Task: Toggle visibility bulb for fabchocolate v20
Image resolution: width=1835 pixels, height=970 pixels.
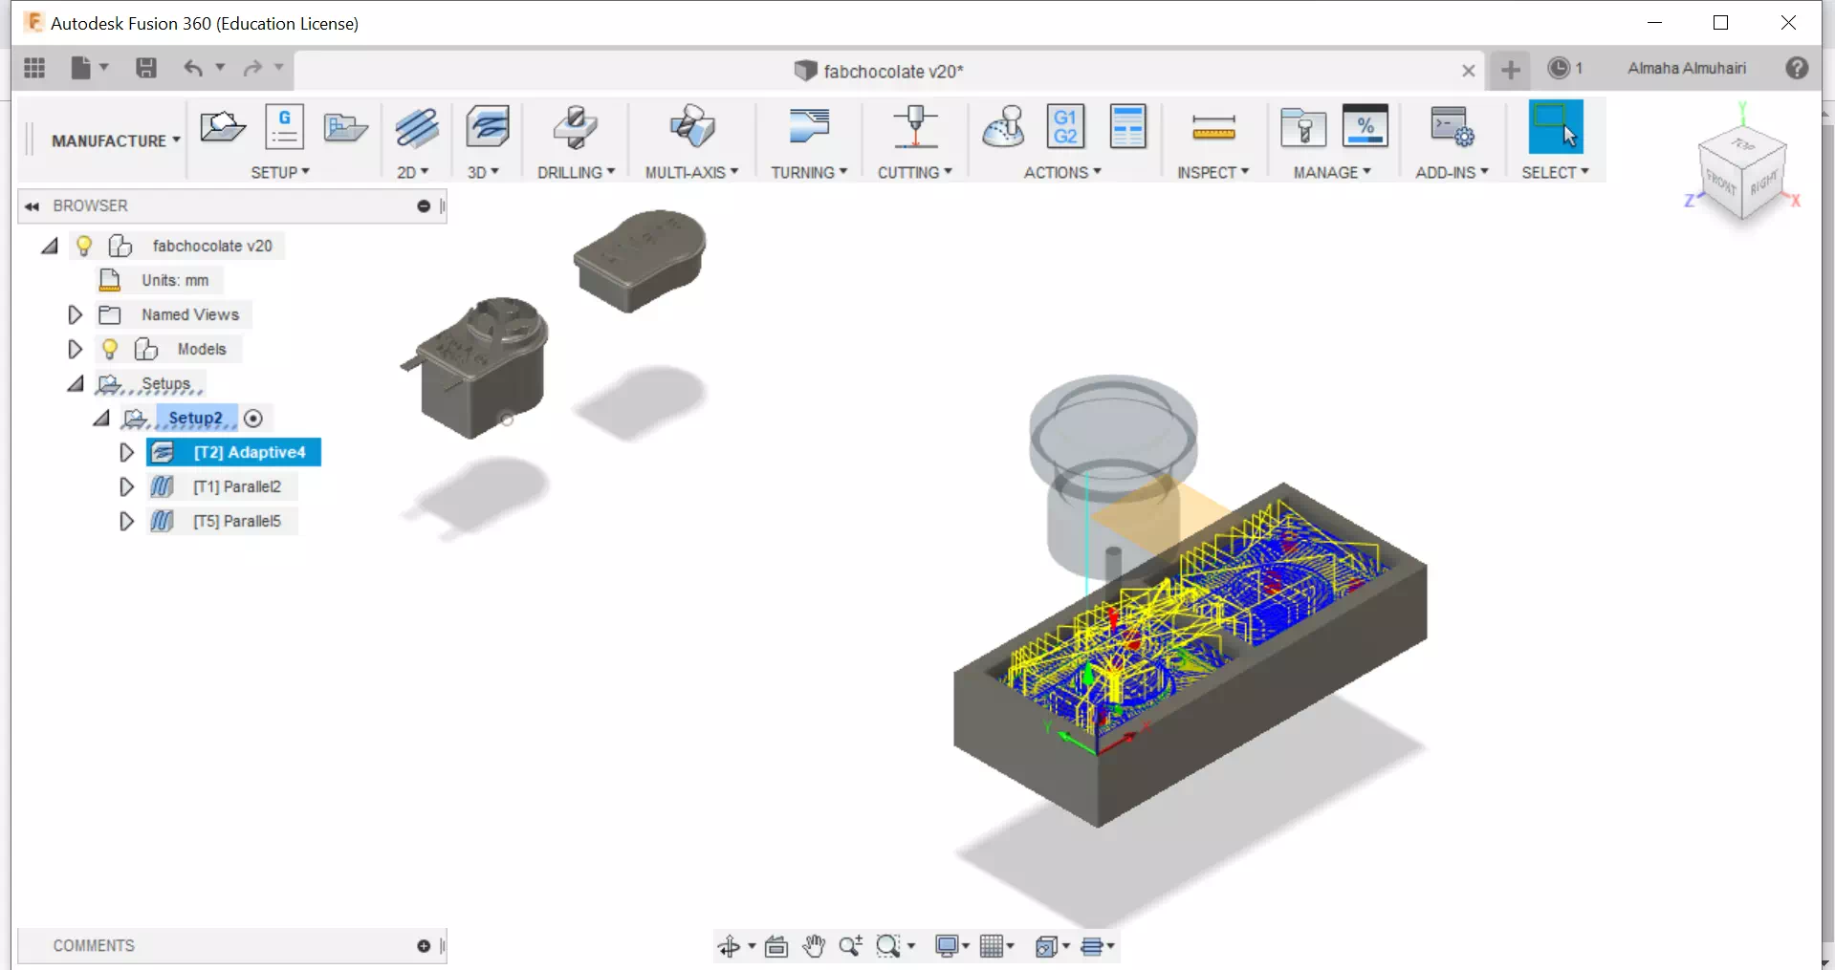Action: (84, 246)
